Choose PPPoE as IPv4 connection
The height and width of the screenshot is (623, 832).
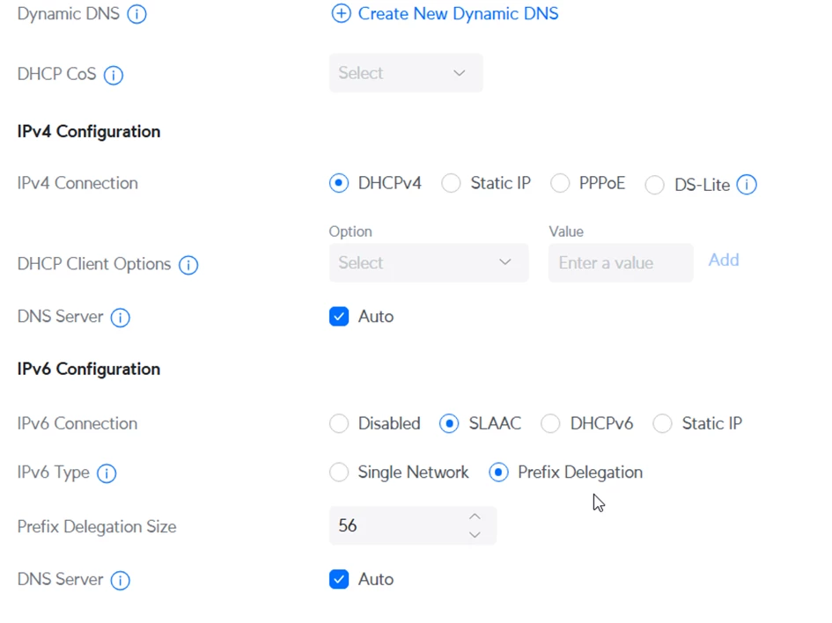[560, 184]
